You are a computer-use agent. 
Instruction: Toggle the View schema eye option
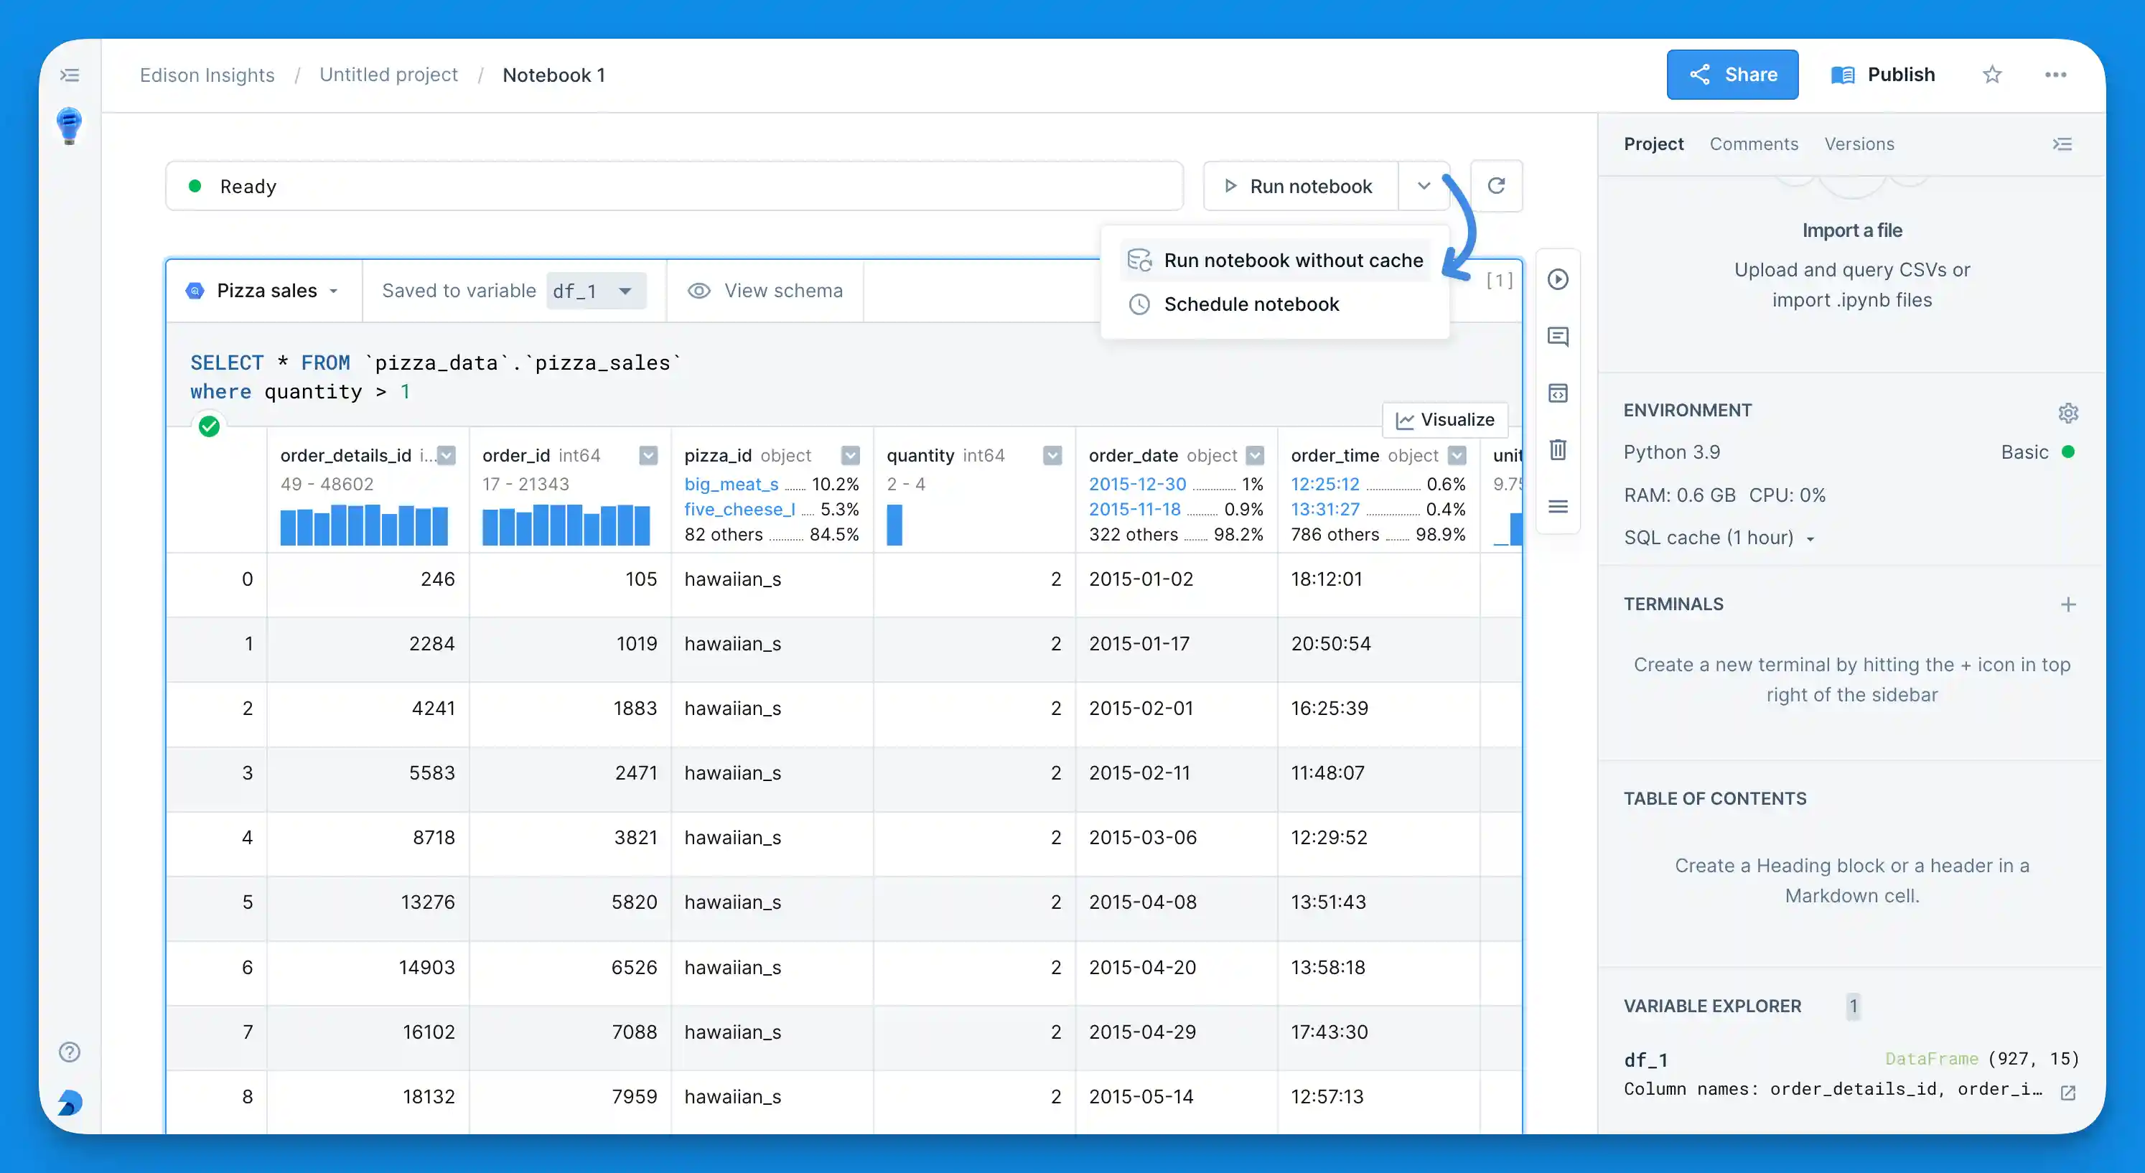765,291
